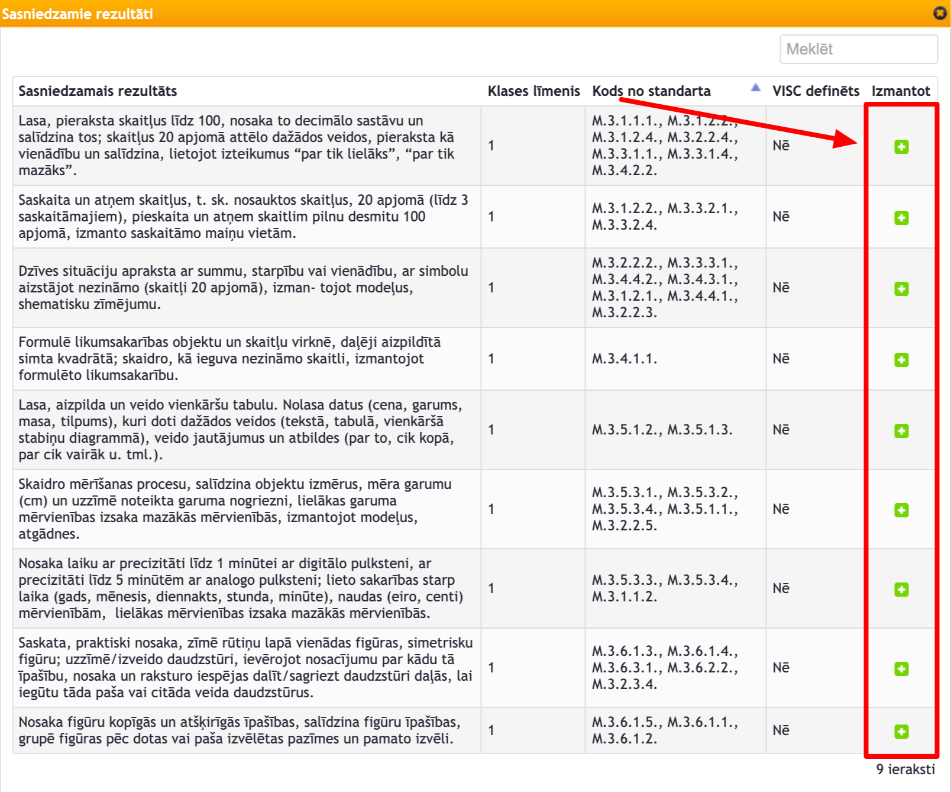Click the Meklēt search field
This screenshot has height=792, width=951.
(859, 49)
